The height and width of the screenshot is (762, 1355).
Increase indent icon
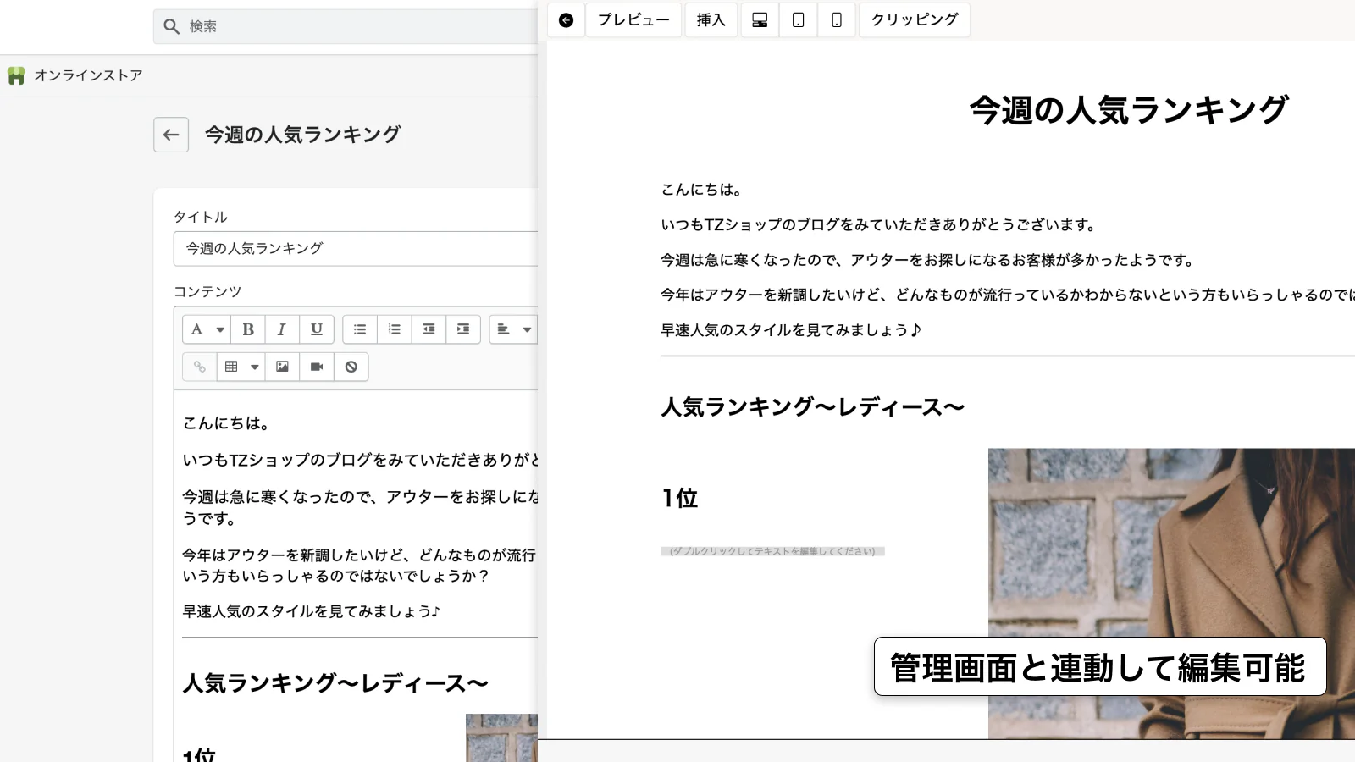pyautogui.click(x=463, y=329)
